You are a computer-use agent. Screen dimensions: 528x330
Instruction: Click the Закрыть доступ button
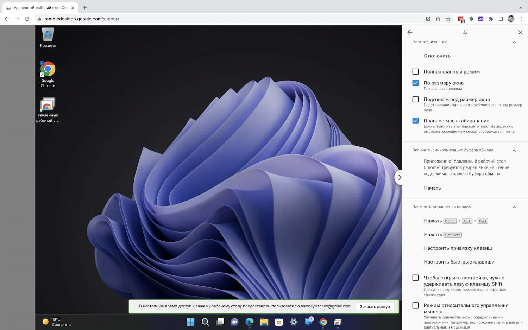[x=375, y=306]
